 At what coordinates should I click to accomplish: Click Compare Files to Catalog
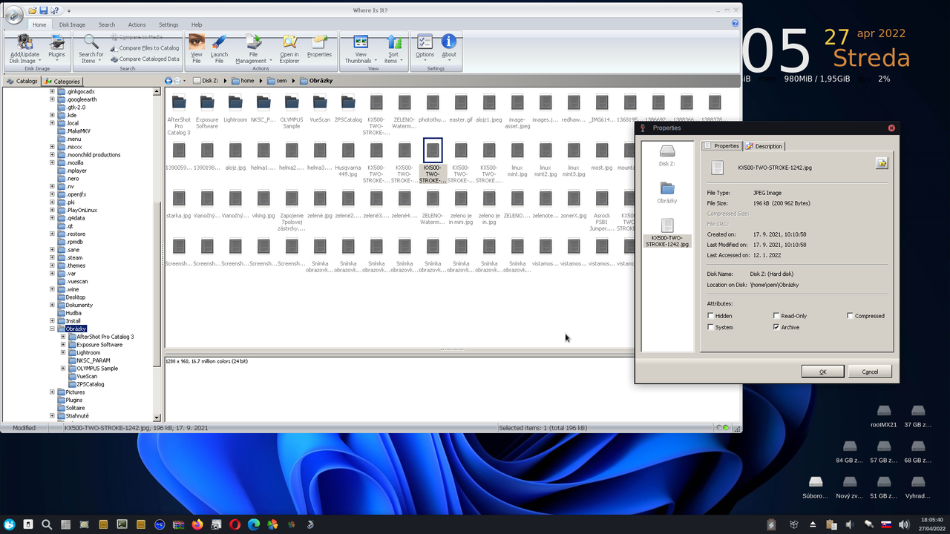coord(145,48)
